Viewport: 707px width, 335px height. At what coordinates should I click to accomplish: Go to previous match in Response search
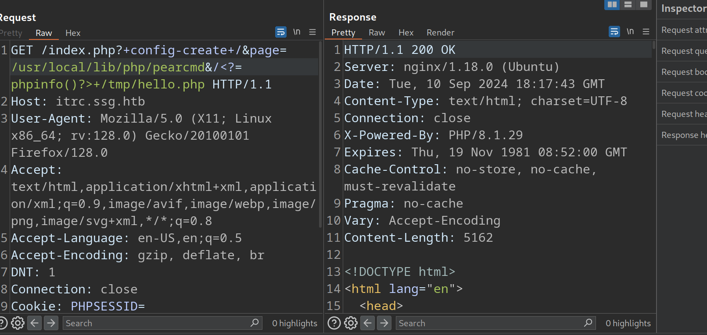coord(368,323)
